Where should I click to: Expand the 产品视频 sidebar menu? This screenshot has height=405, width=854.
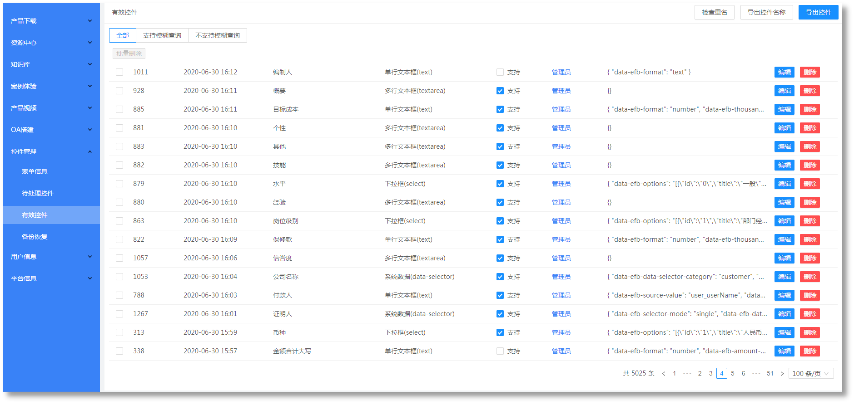pos(51,108)
